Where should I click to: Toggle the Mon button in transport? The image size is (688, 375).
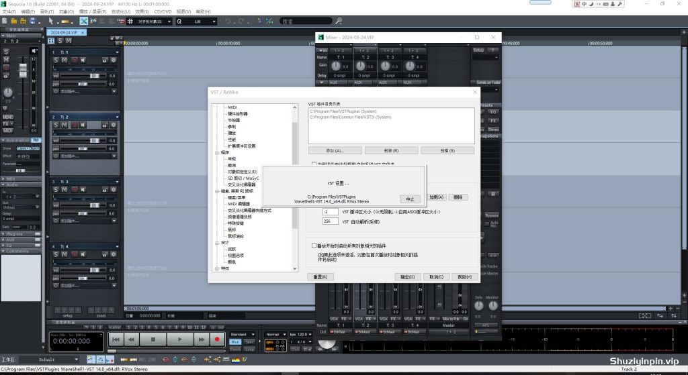pyautogui.click(x=235, y=341)
